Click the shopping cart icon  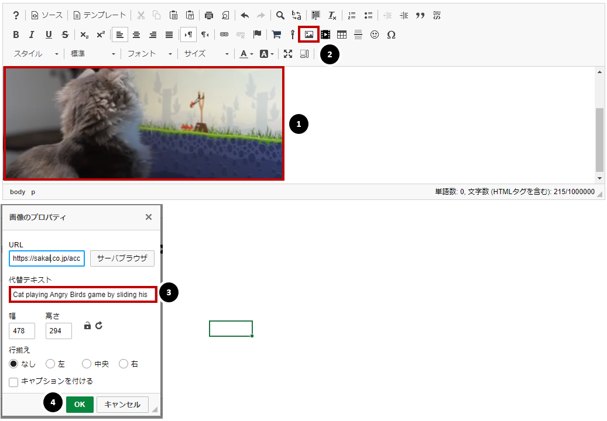(276, 35)
